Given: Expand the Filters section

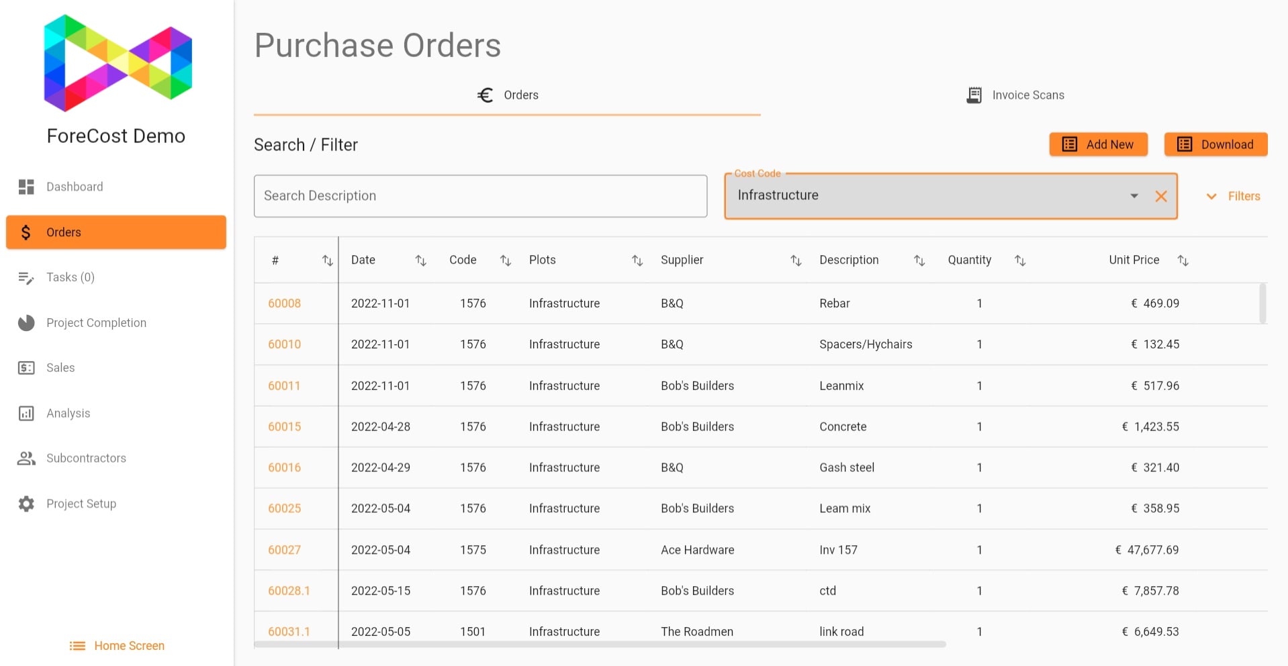Looking at the screenshot, I should pos(1233,196).
